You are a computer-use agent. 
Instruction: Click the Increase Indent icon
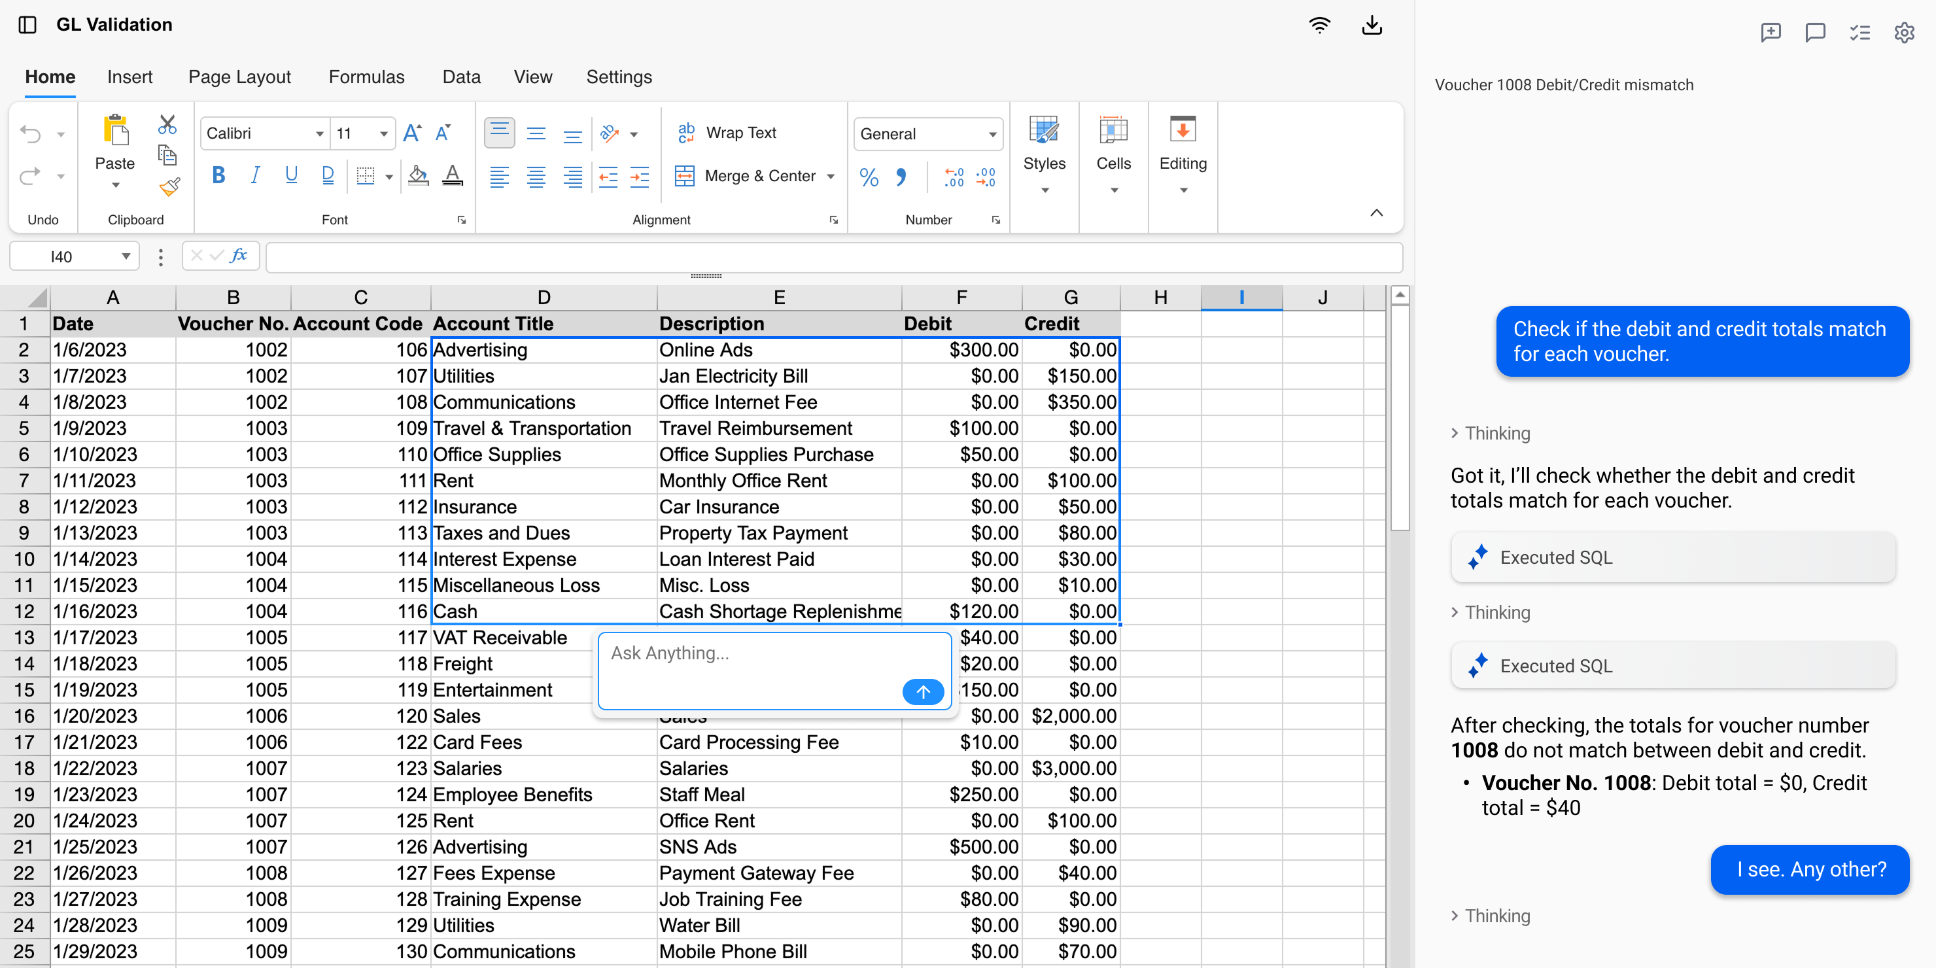coord(640,177)
